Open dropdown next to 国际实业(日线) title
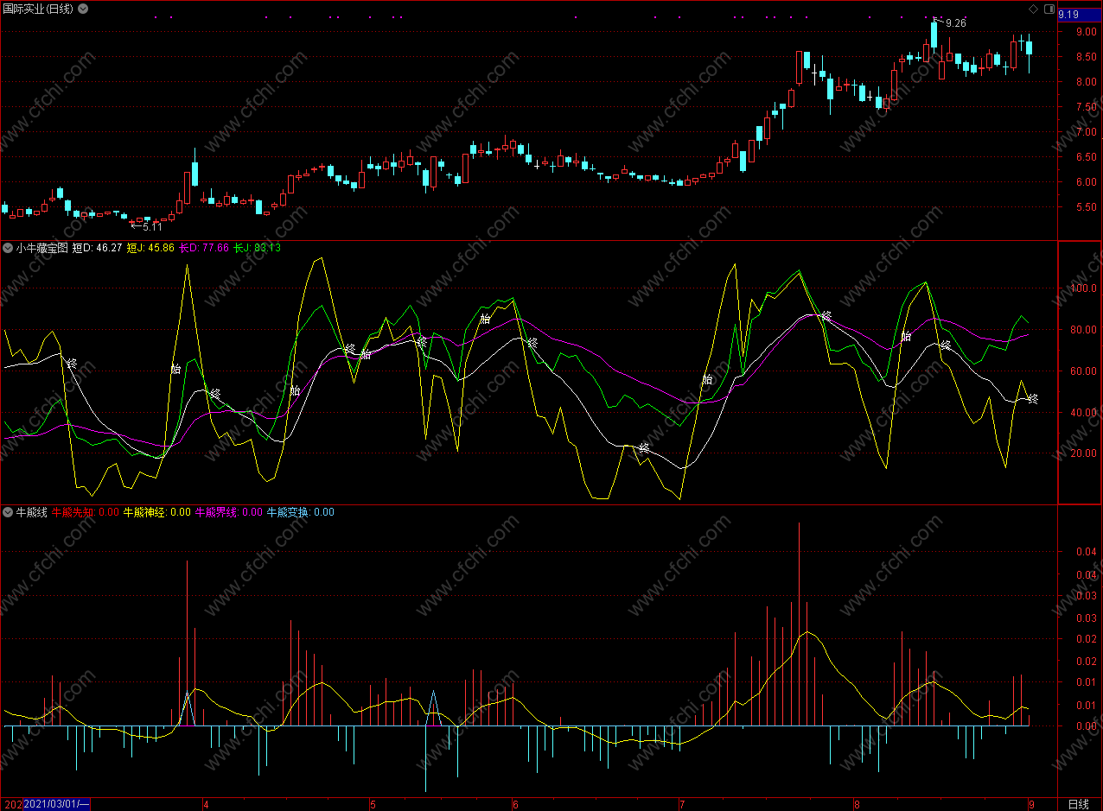The width and height of the screenshot is (1103, 811). click(82, 9)
